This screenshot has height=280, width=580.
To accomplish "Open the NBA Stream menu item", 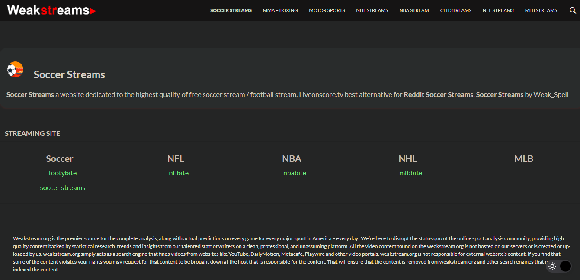I will click(414, 10).
